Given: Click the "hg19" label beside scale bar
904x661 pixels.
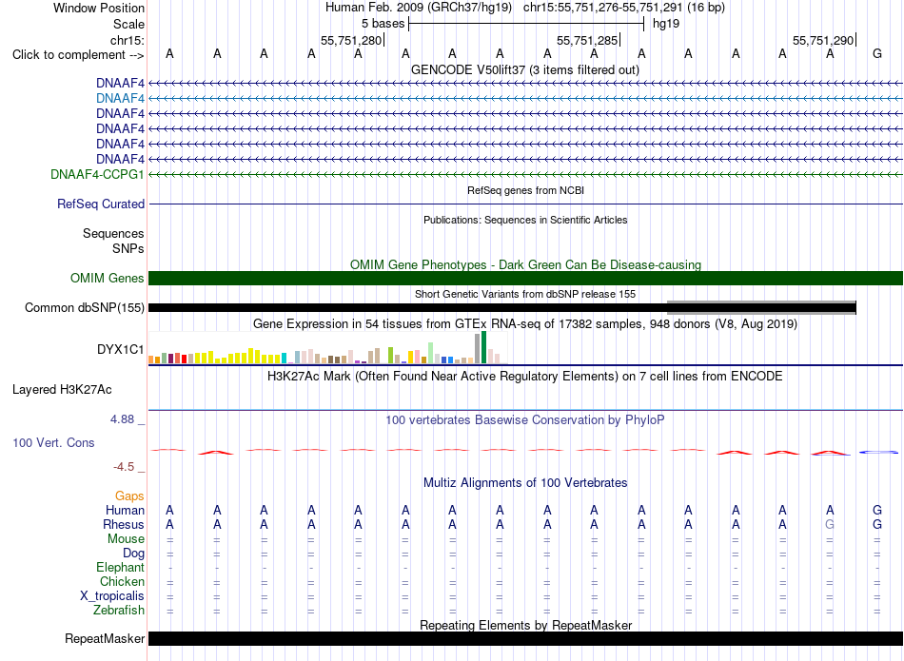Looking at the screenshot, I should pyautogui.click(x=666, y=24).
